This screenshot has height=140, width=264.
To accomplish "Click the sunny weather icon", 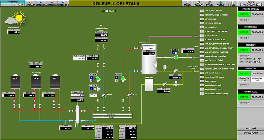I will coord(16,18).
